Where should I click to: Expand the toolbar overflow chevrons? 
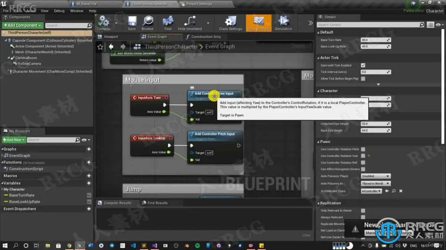tap(311, 23)
